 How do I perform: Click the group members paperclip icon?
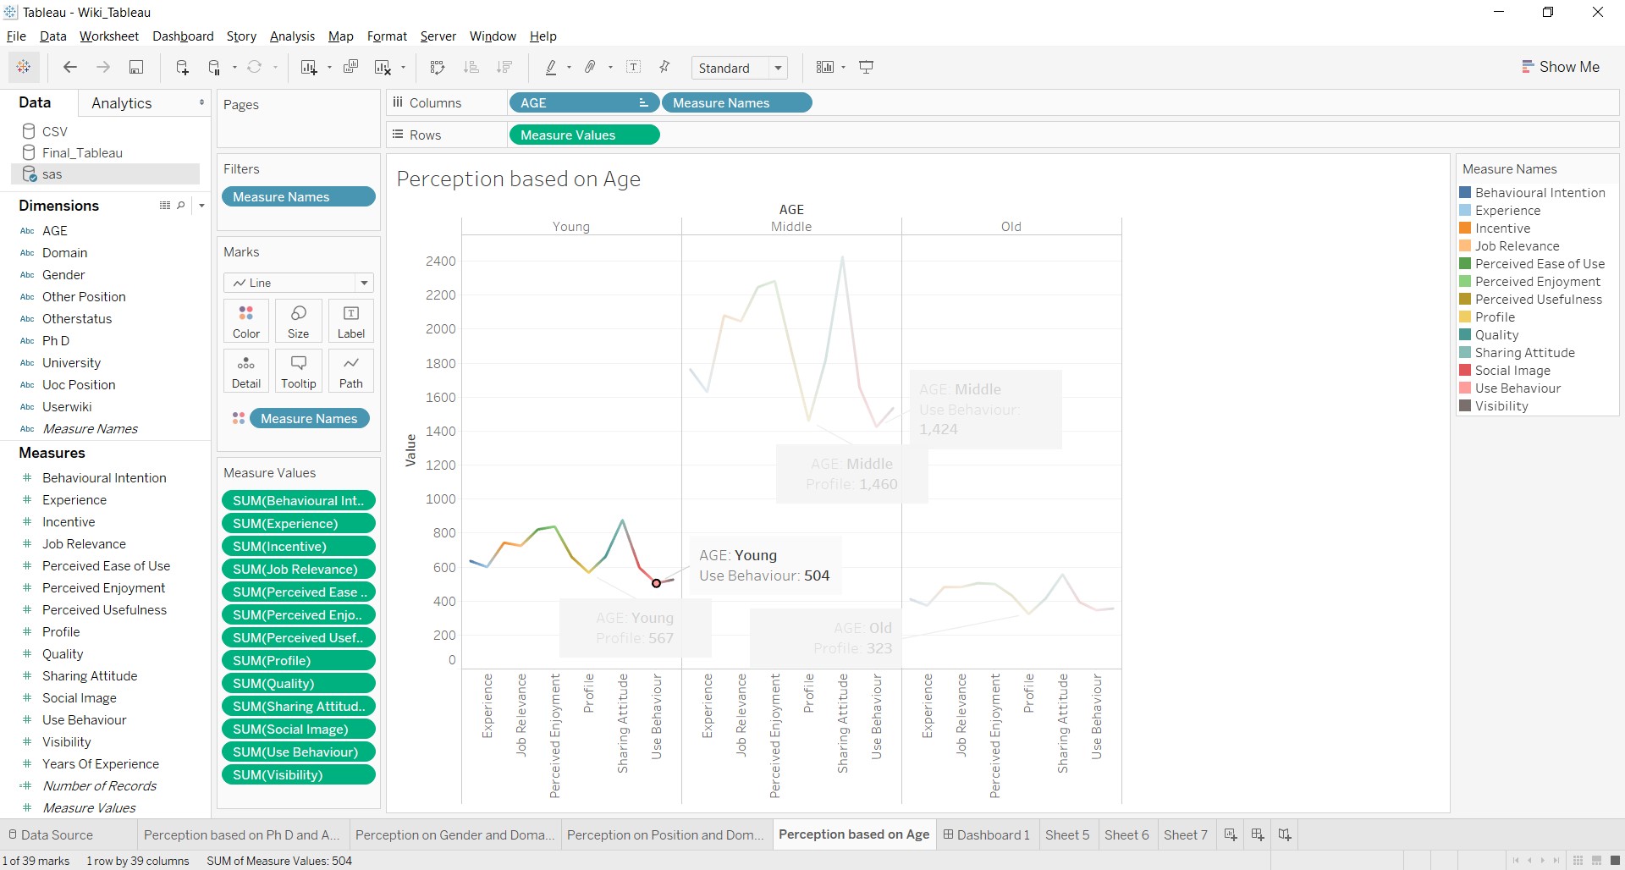click(x=591, y=67)
